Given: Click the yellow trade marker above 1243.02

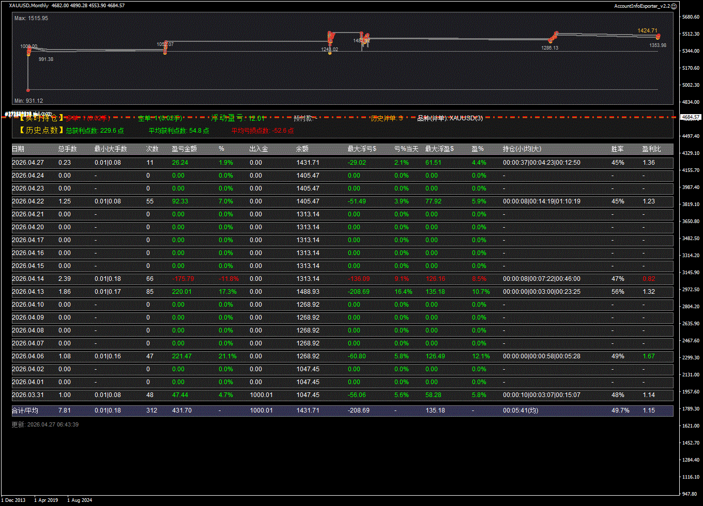Looking at the screenshot, I should click(x=330, y=53).
